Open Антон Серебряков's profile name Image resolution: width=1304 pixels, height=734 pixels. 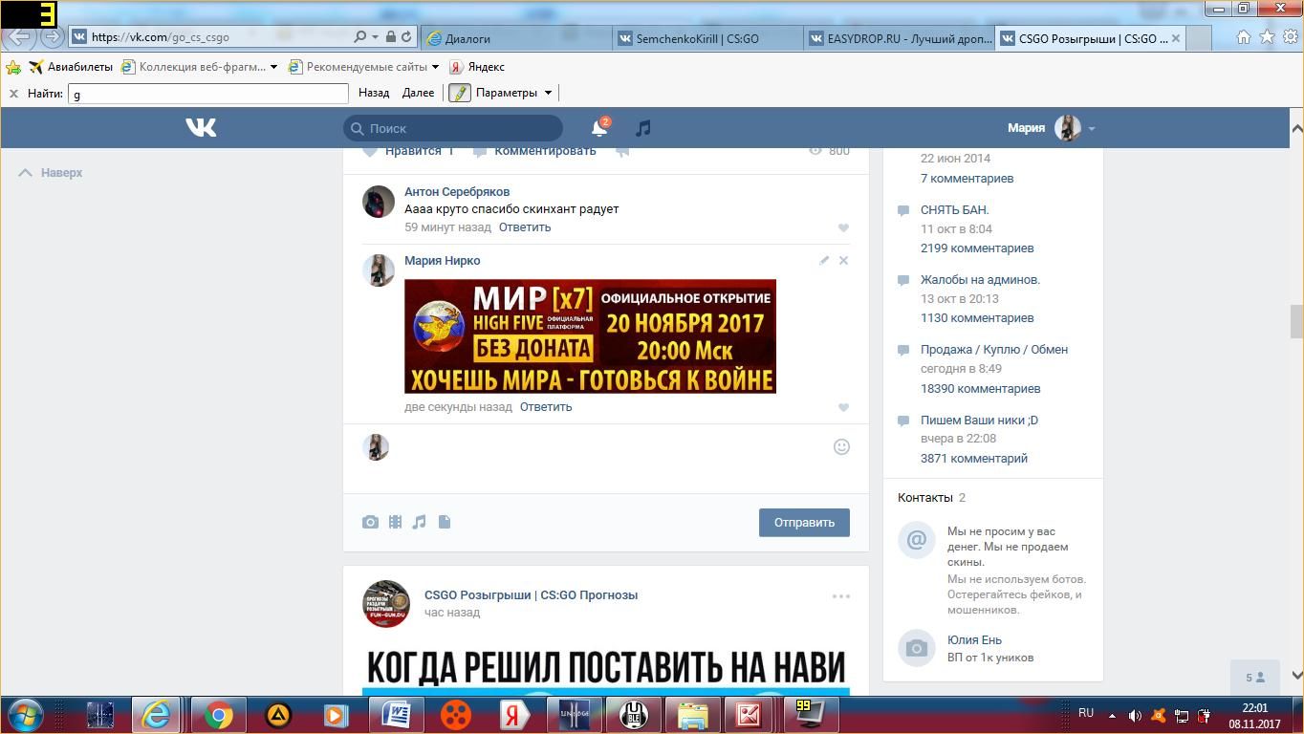[457, 192]
